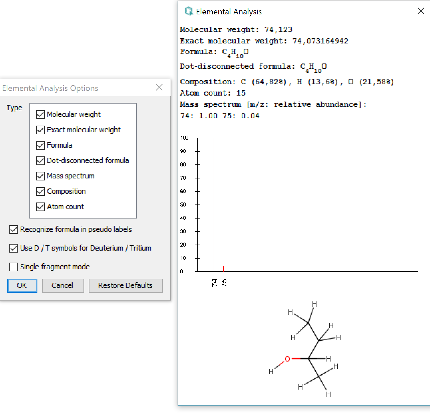Close the Elemental Analysis window

pyautogui.click(x=421, y=11)
